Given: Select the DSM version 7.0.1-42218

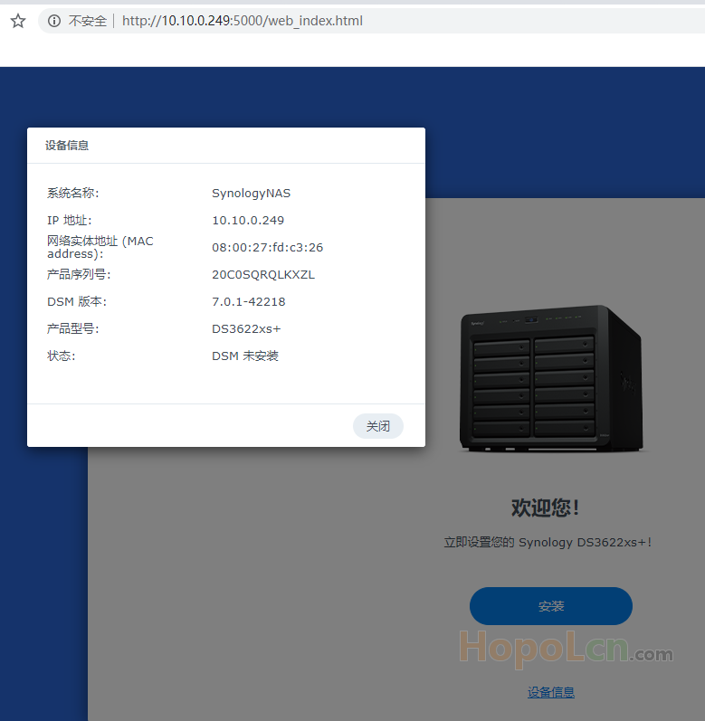Looking at the screenshot, I should coord(248,301).
